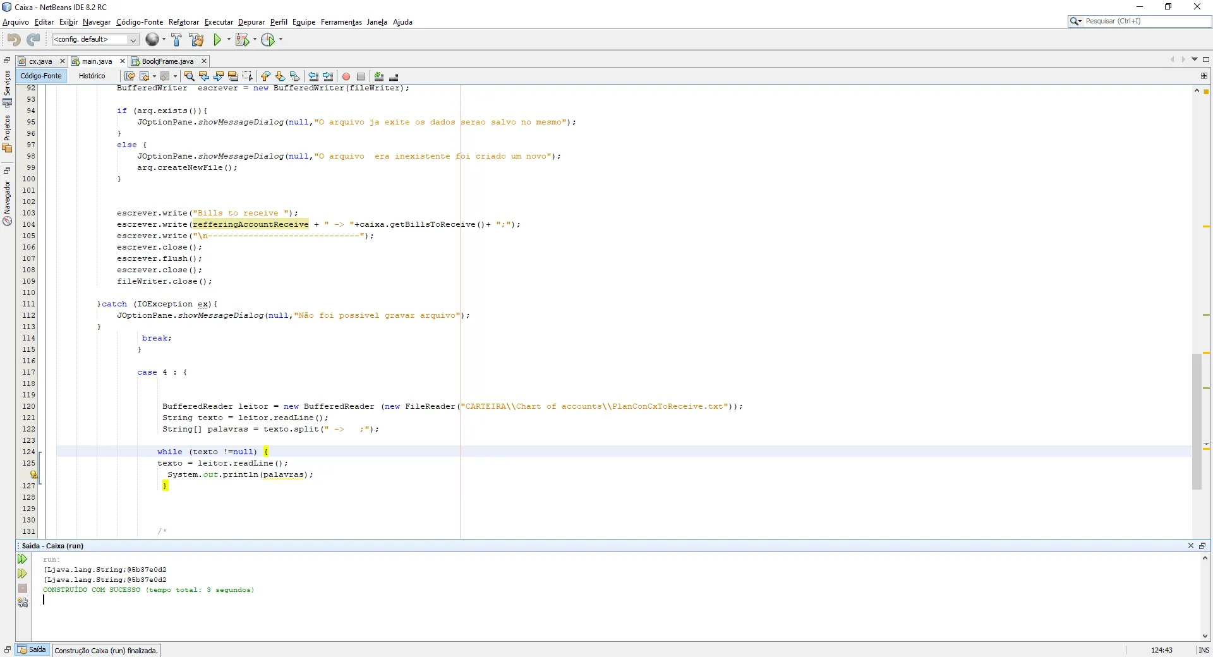Switch to the BookjFrame.java tab
Image resolution: width=1213 pixels, height=657 pixels.
pyautogui.click(x=167, y=61)
